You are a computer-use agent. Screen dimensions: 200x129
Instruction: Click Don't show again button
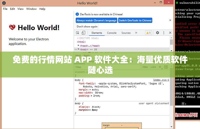[x=87, y=26]
